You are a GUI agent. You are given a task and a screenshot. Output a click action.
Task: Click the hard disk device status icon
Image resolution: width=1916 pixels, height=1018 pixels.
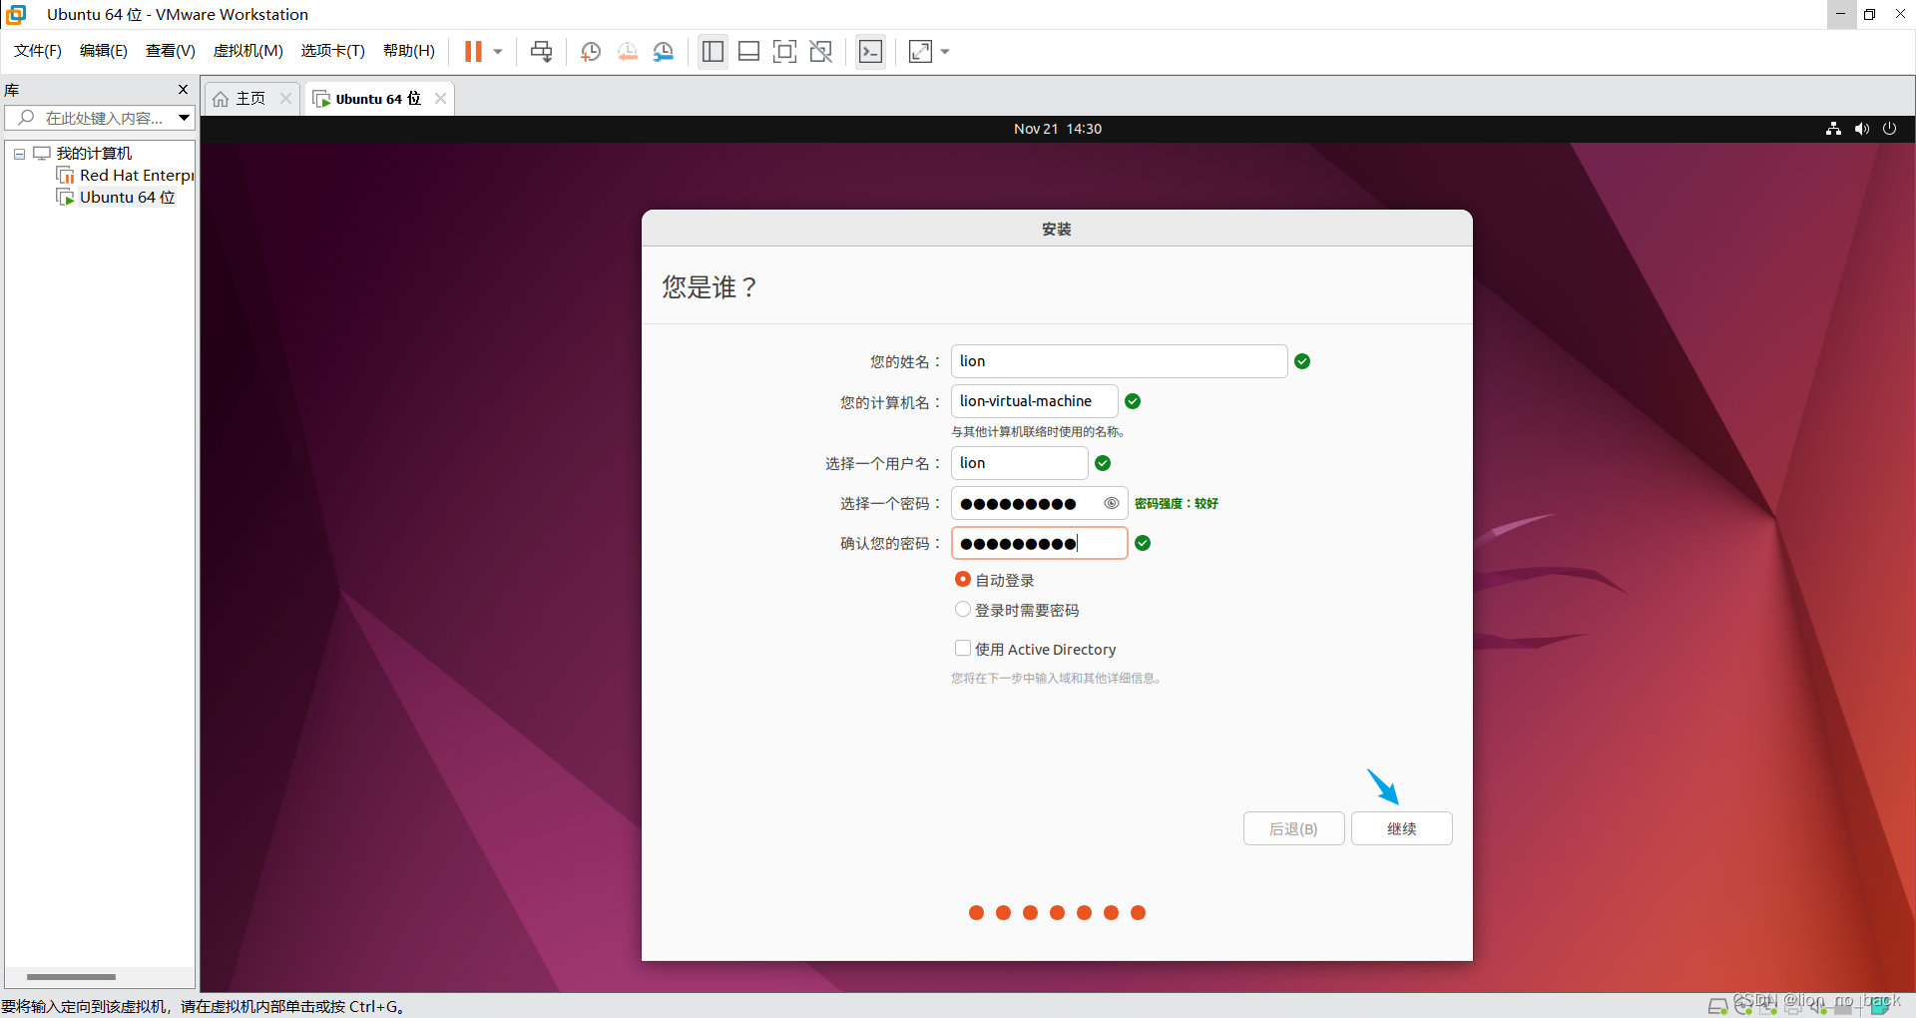click(1717, 1006)
